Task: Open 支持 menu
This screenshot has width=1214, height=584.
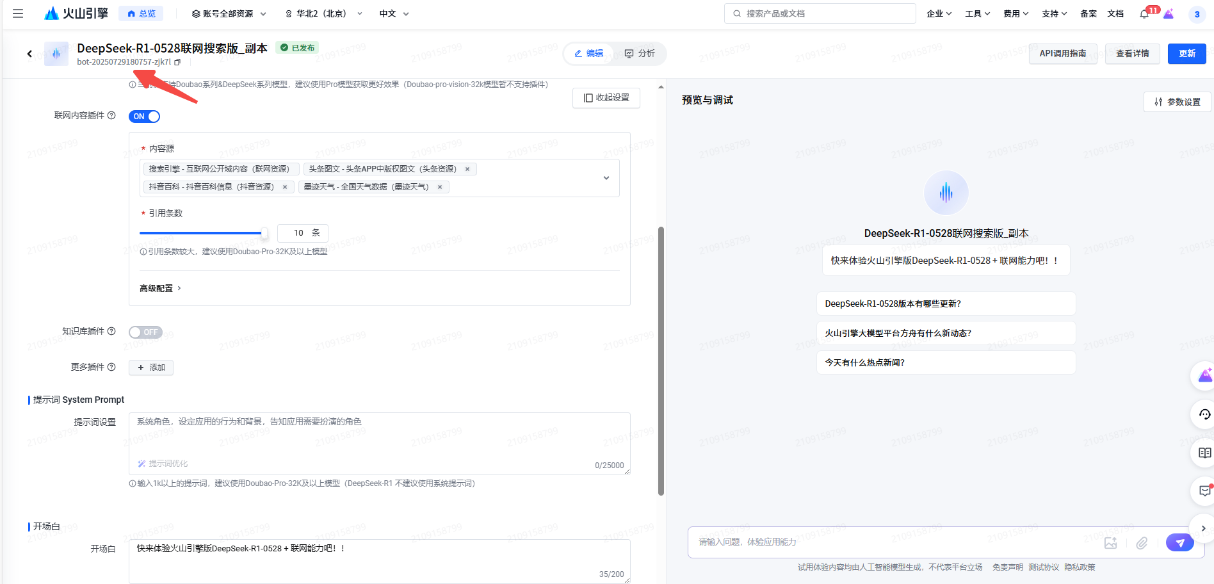Action: pos(1055,13)
